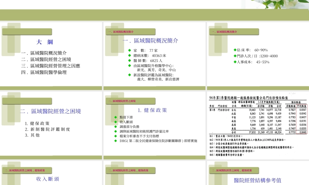Click diamond bullet beside "家 數: 77家"

coord(129,50)
